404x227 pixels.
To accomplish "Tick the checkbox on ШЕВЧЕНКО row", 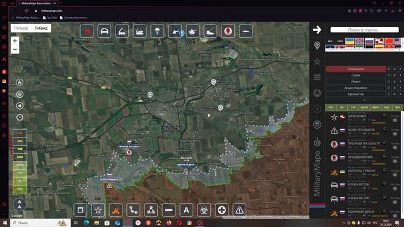I will click(x=395, y=120).
